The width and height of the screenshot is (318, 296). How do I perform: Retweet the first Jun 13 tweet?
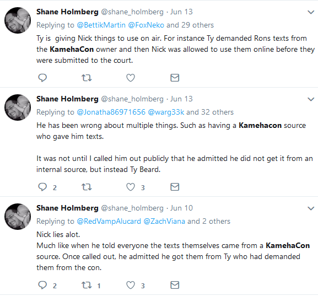pyautogui.click(x=87, y=78)
